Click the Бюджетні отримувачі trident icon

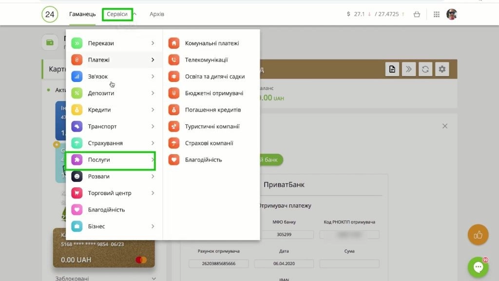click(174, 93)
